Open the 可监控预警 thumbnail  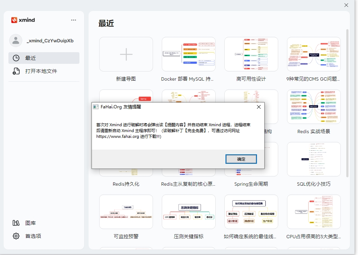126,212
